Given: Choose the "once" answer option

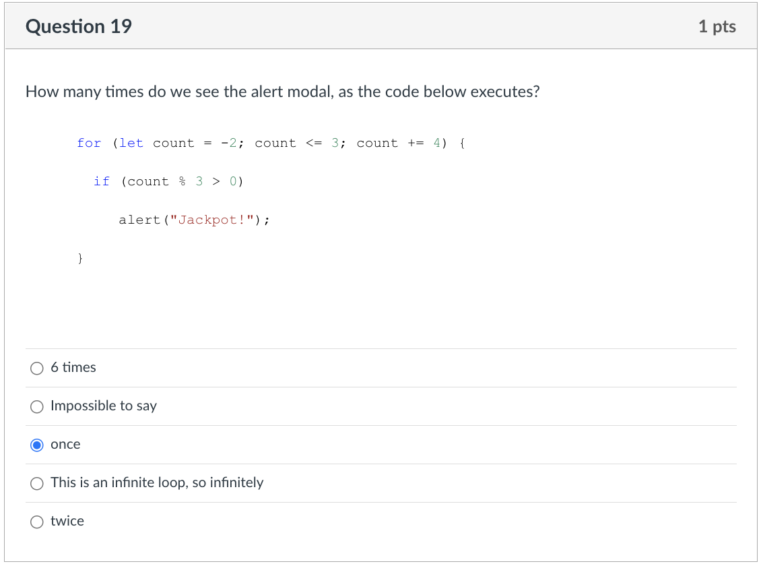Looking at the screenshot, I should click(37, 445).
